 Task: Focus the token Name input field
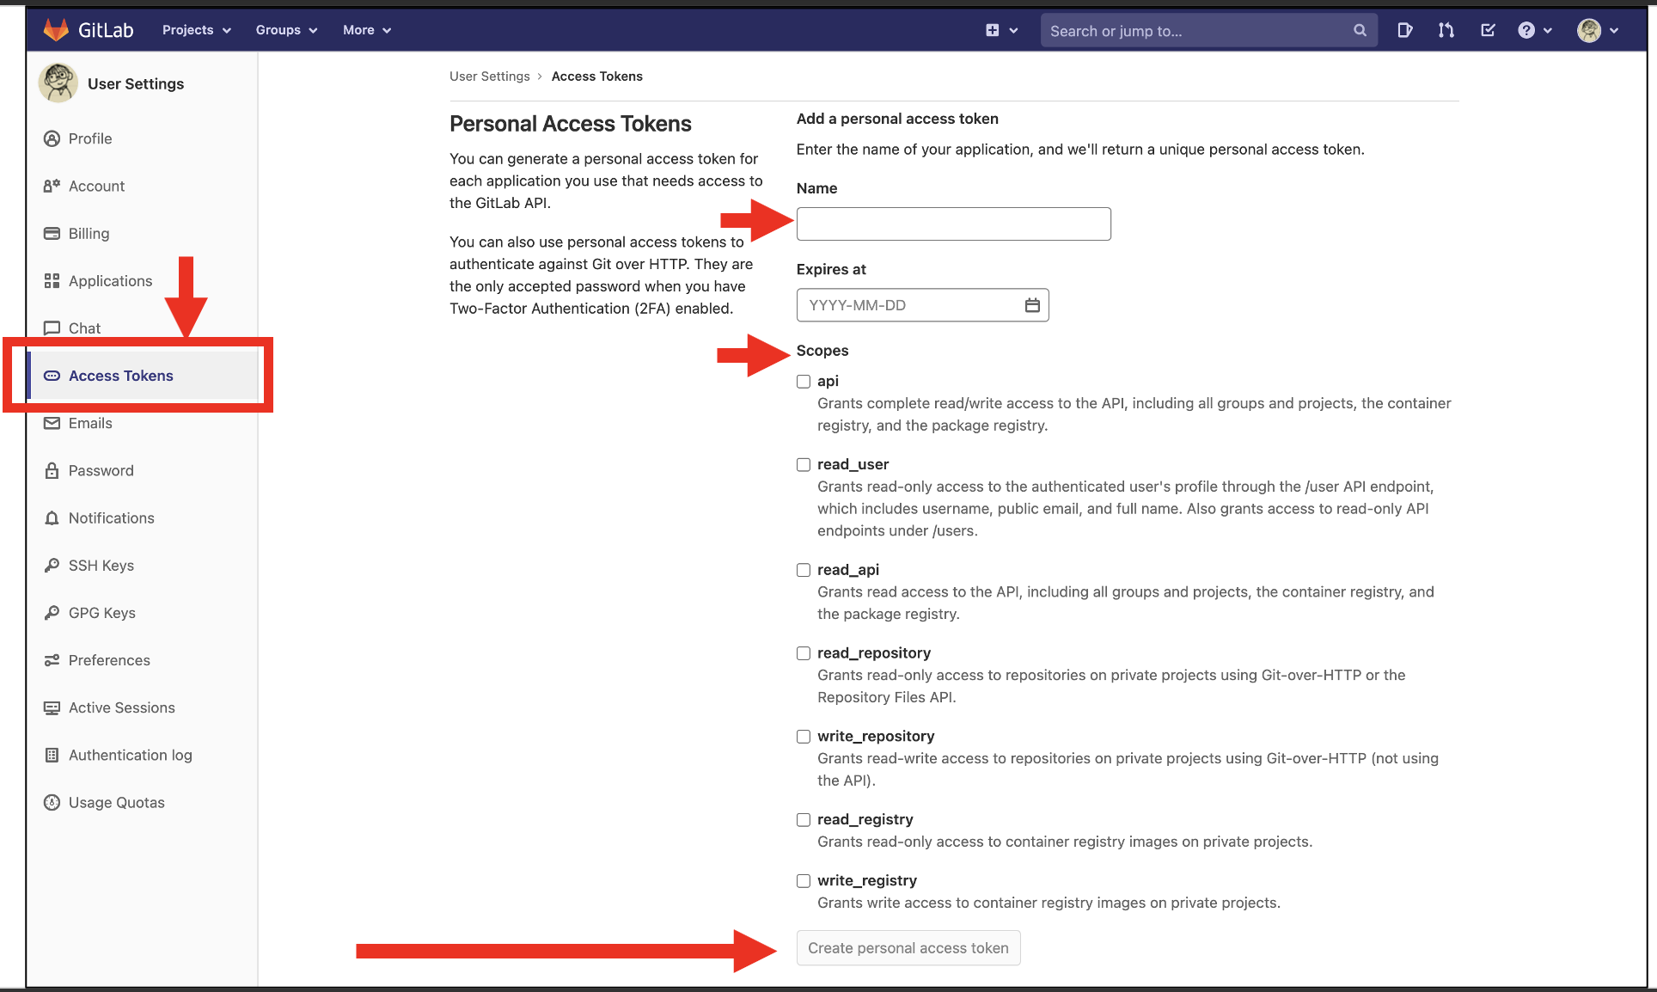click(954, 224)
